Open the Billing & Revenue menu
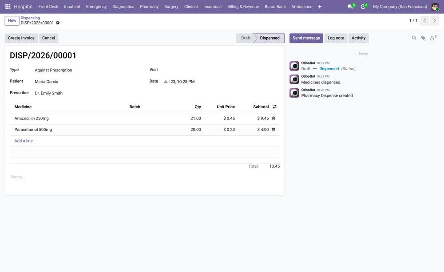The image size is (444, 272). coord(243,7)
